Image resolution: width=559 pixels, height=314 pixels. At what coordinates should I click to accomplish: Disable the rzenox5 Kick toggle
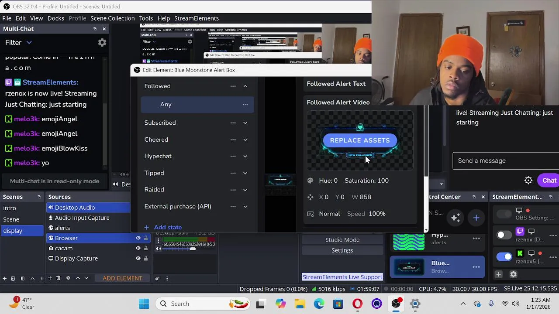(x=504, y=256)
